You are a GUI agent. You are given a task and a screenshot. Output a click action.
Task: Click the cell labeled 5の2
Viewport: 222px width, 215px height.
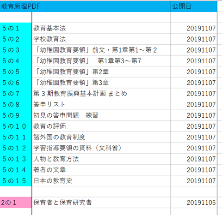tap(16, 39)
